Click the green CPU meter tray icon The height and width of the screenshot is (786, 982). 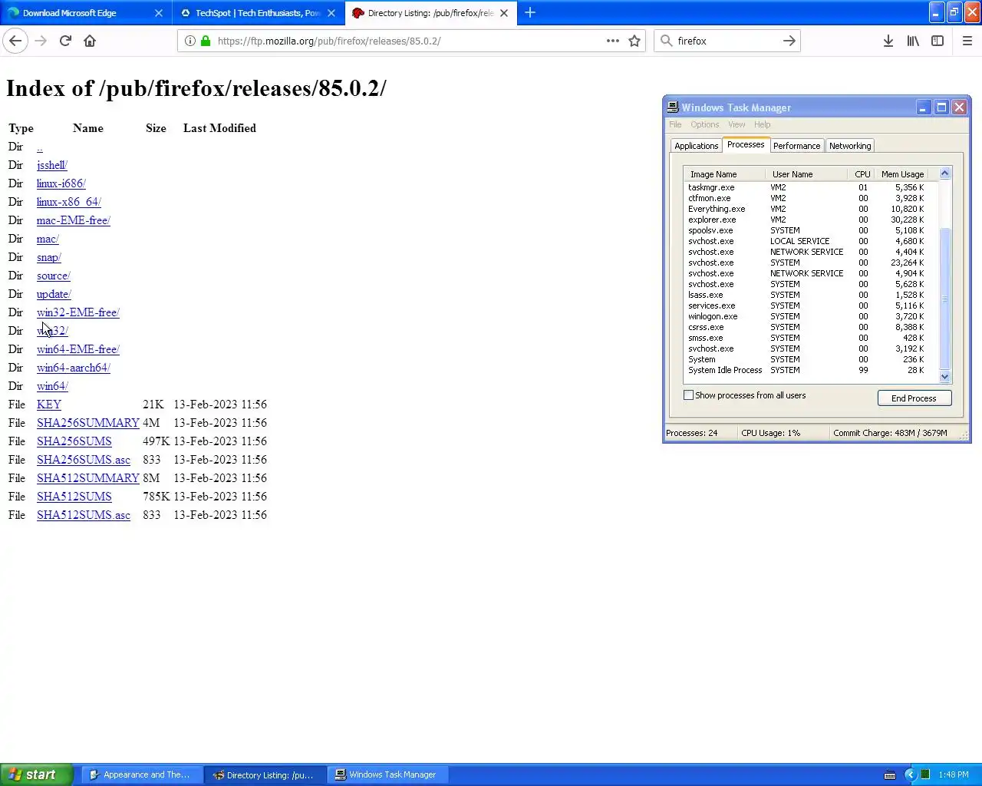pos(925,774)
